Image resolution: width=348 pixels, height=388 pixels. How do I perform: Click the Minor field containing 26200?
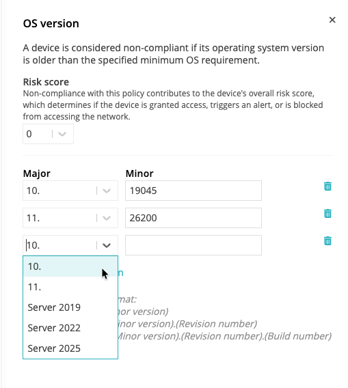click(x=193, y=218)
